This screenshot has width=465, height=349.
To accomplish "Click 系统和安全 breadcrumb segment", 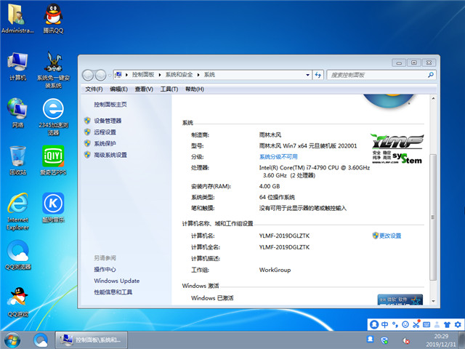I will tap(179, 75).
